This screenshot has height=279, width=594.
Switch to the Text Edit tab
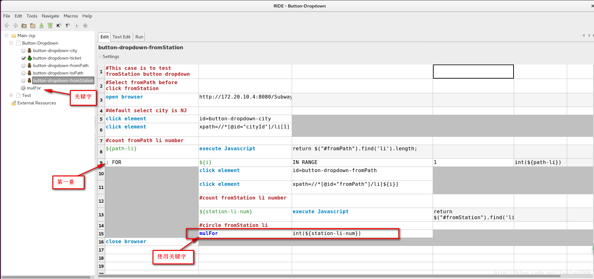coord(121,37)
